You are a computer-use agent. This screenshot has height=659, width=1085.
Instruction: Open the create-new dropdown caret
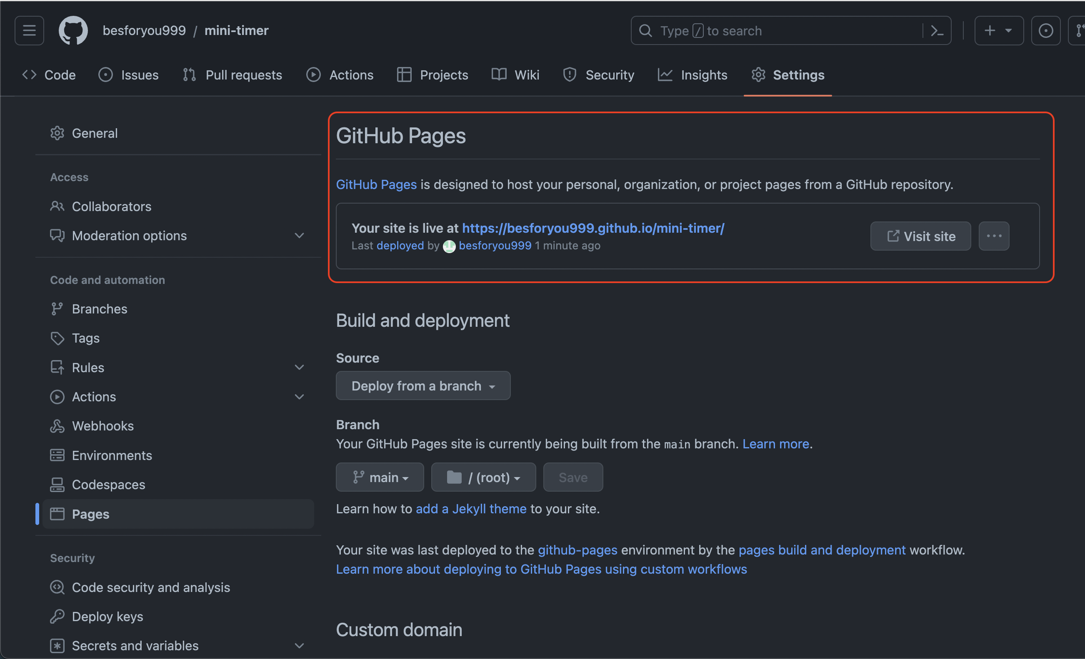point(1008,30)
